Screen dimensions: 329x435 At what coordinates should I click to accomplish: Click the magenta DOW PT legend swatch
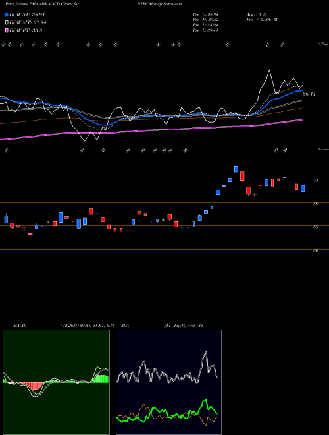pyautogui.click(x=7, y=30)
